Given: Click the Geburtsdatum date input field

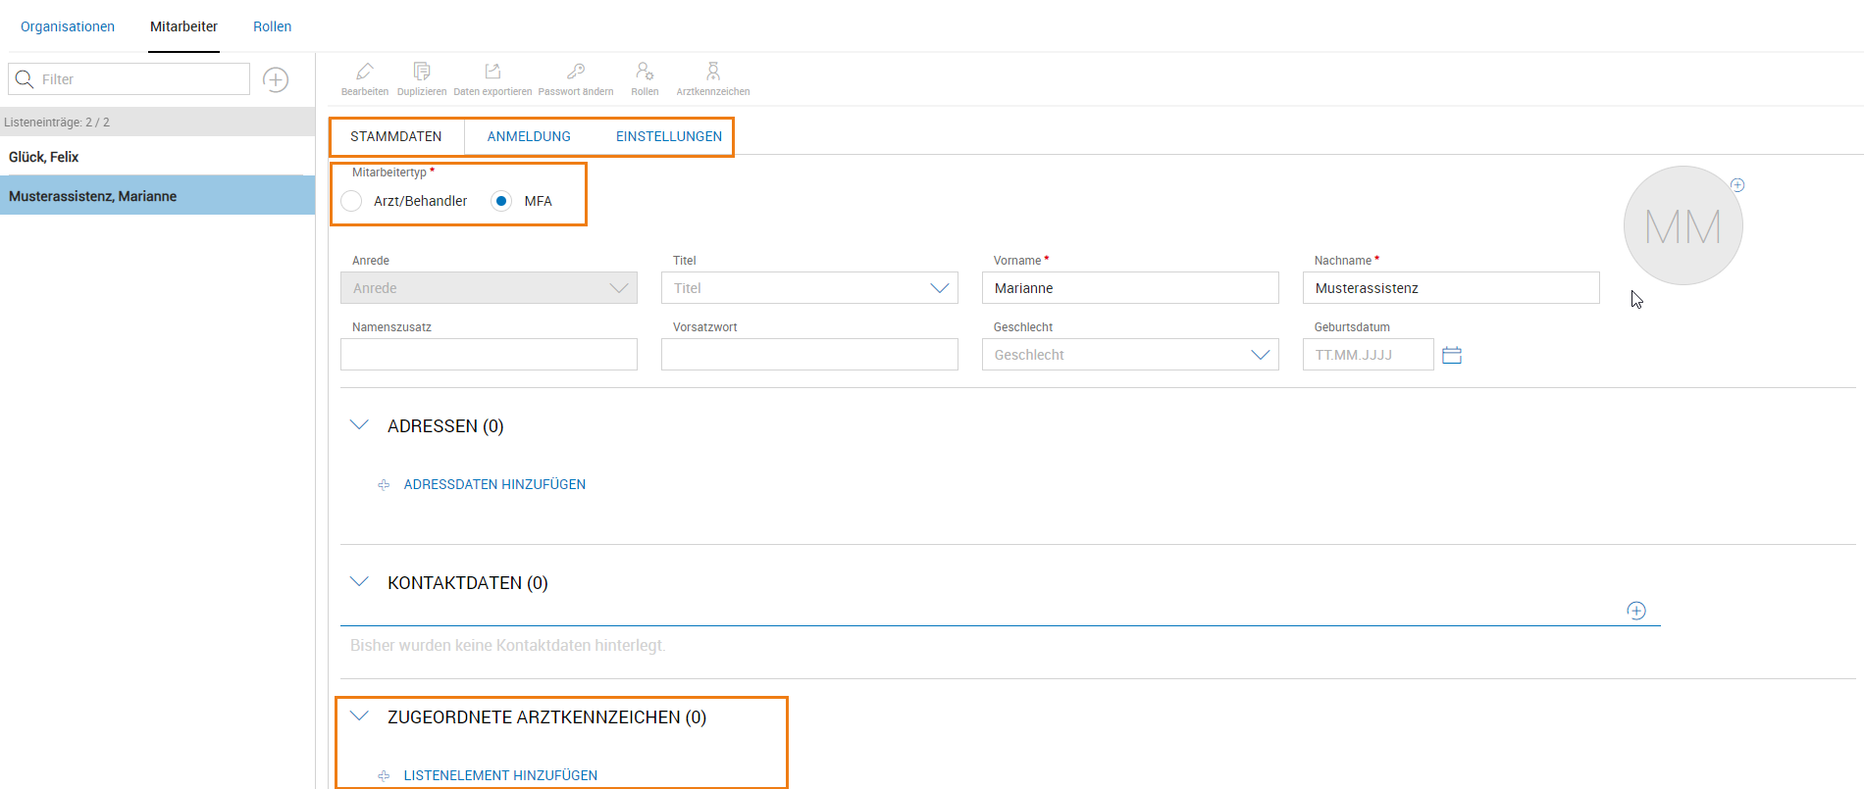Looking at the screenshot, I should (x=1368, y=355).
